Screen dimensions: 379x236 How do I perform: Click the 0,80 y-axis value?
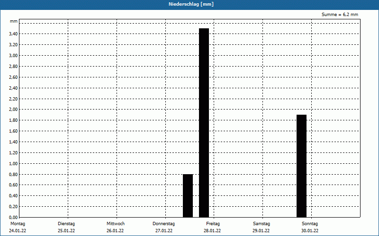pos(13,175)
